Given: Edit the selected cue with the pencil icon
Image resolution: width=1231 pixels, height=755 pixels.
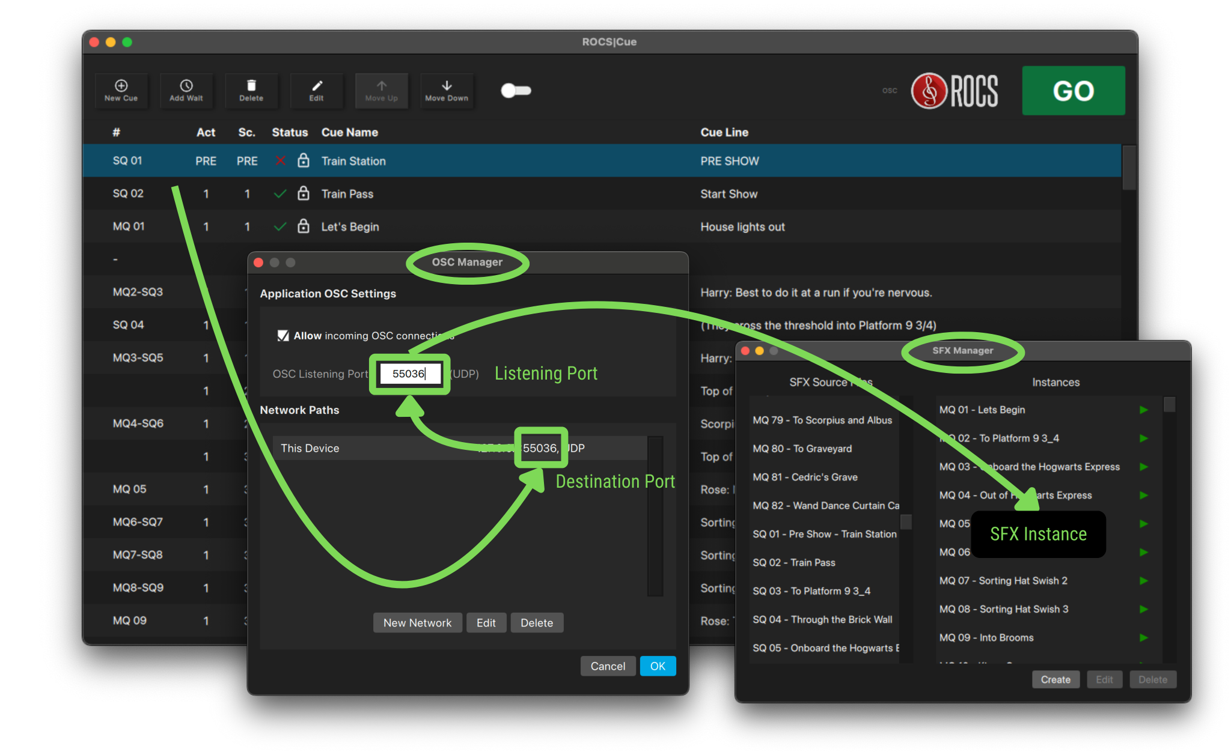Looking at the screenshot, I should click(317, 91).
